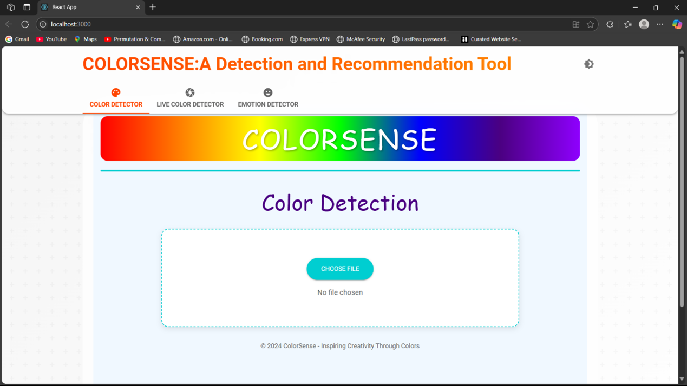Image resolution: width=687 pixels, height=386 pixels.
Task: Click the scrollbar down arrow
Action: (x=682, y=379)
